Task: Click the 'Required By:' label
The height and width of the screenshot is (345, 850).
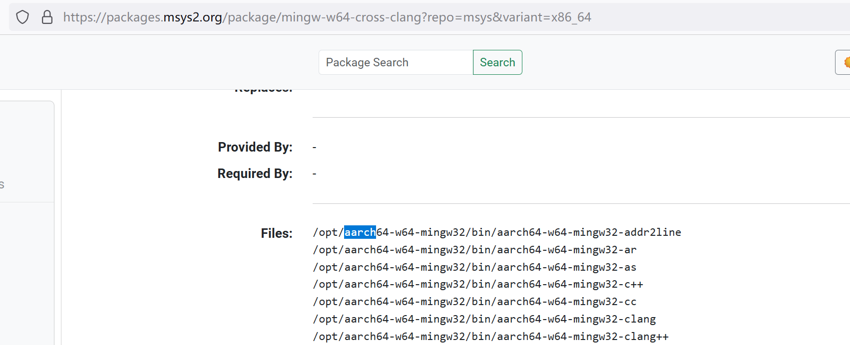Action: point(255,173)
